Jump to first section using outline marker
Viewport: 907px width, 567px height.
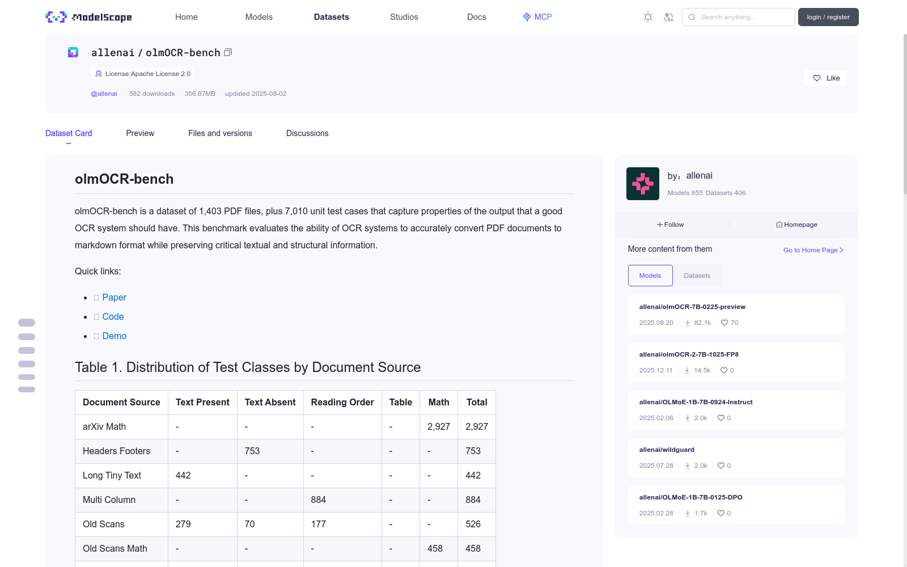27,323
